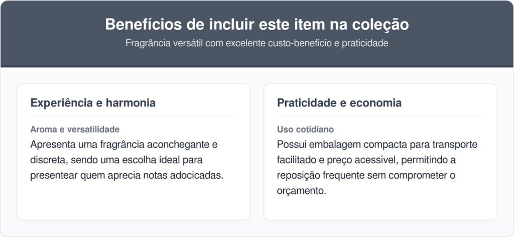Select the "Praticidade e economia" card heading
Image resolution: width=514 pixels, height=237 pixels.
[339, 103]
